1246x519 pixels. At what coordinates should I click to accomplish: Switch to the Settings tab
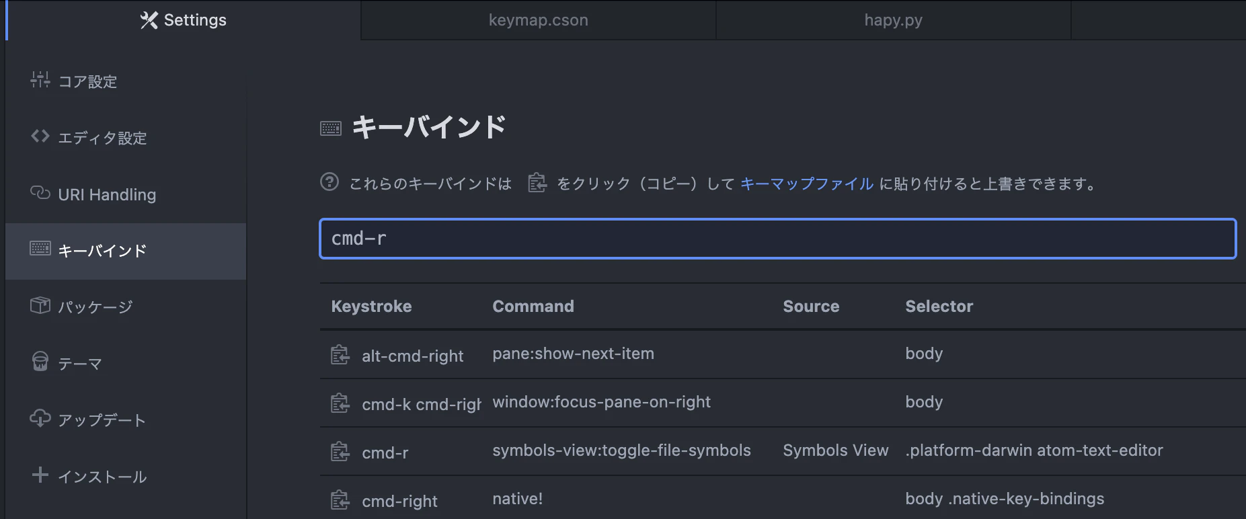point(183,20)
